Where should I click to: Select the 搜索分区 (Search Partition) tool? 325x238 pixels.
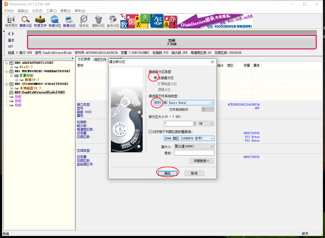point(25,21)
